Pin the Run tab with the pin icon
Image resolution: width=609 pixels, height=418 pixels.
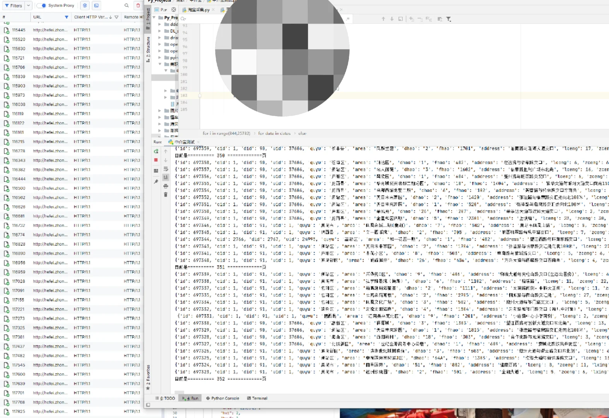pyautogui.click(x=156, y=182)
